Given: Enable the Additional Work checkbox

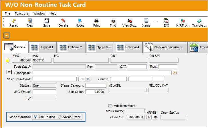Looking at the screenshot, I should click(x=110, y=106).
